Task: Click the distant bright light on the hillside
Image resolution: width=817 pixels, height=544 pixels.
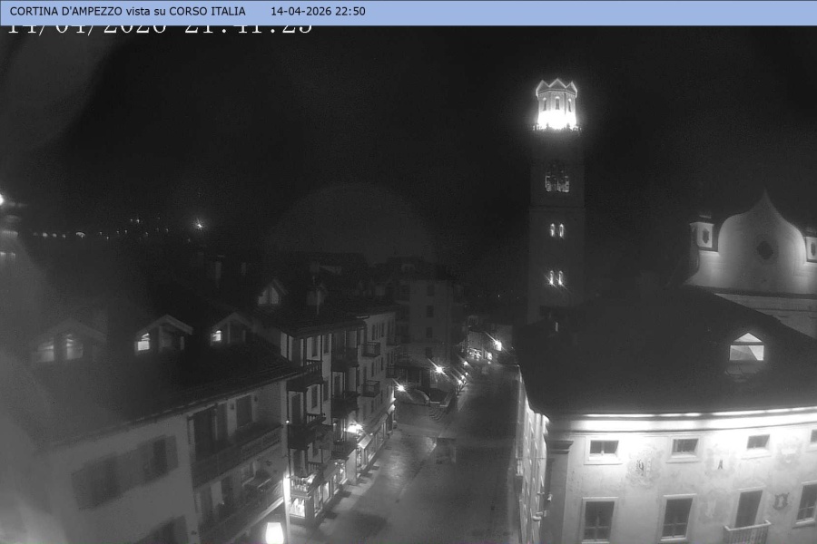Action: pyautogui.click(x=198, y=224)
